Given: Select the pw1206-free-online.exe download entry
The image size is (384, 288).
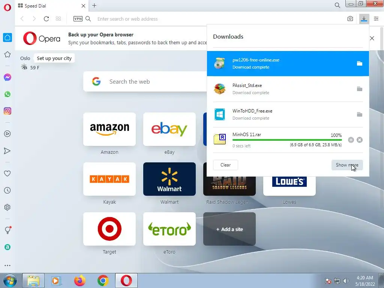Looking at the screenshot, I should [x=288, y=63].
